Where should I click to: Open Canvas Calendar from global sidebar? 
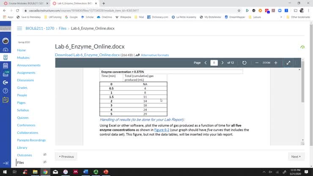(x=5, y=66)
